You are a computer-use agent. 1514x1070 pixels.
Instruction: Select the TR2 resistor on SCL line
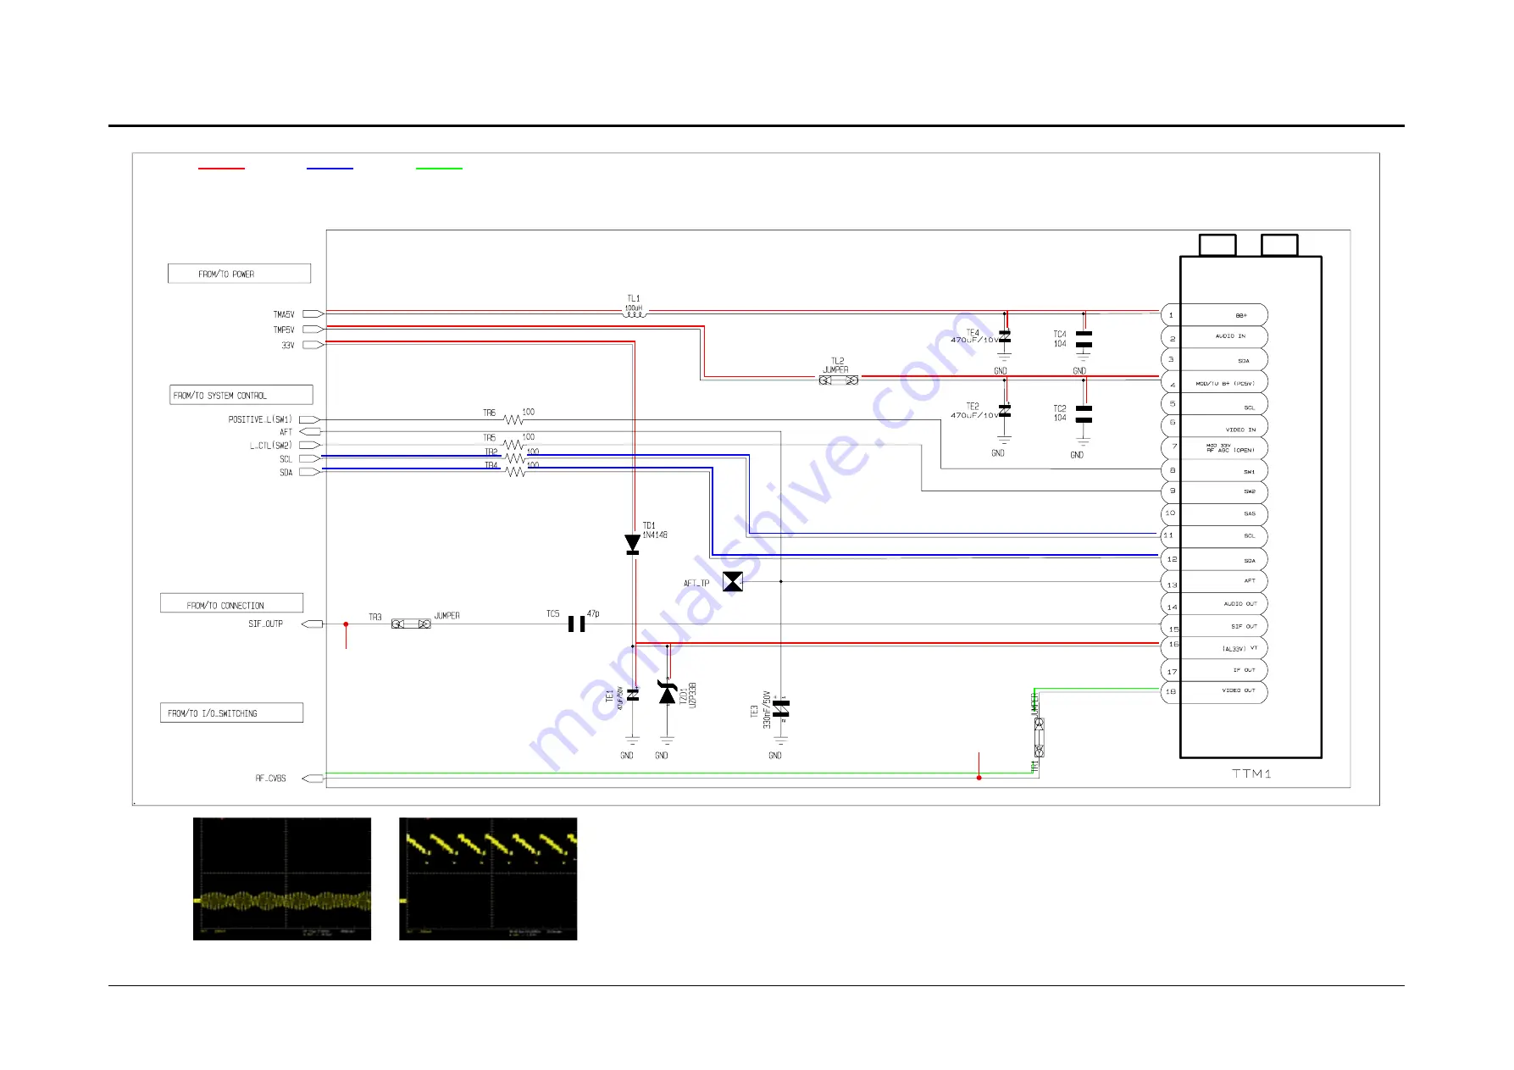515,458
